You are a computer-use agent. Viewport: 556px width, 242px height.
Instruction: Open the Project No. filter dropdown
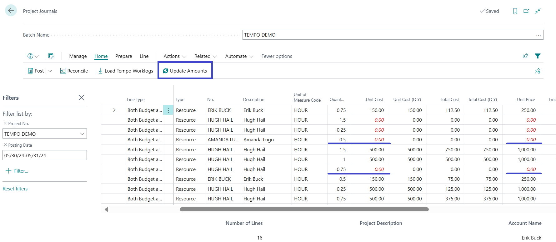pos(82,134)
